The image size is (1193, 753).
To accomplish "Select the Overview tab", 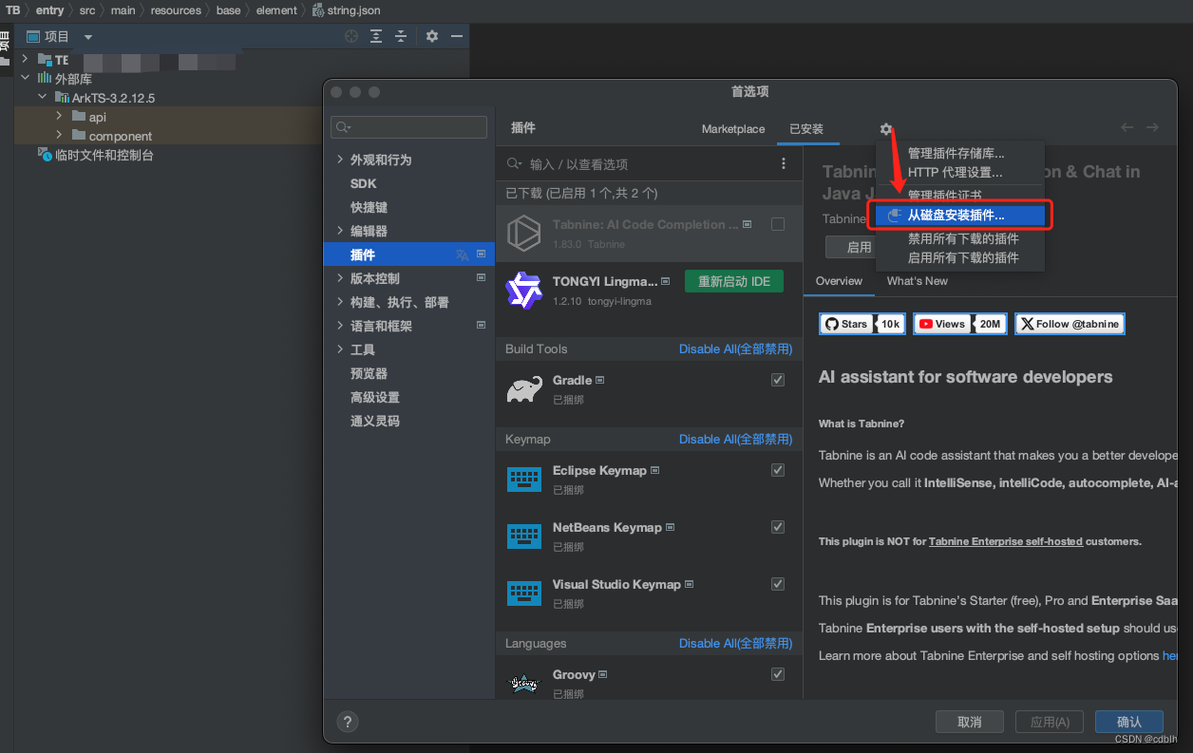I will tap(839, 281).
